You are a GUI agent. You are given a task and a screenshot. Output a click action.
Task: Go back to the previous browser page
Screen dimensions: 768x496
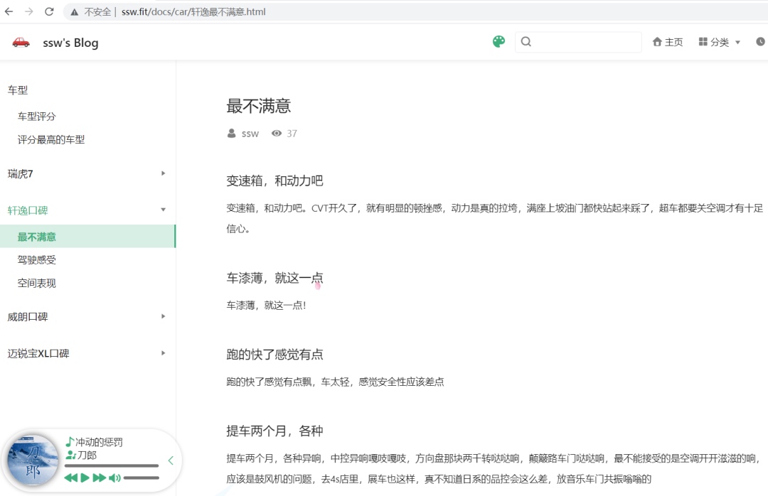tap(9, 12)
